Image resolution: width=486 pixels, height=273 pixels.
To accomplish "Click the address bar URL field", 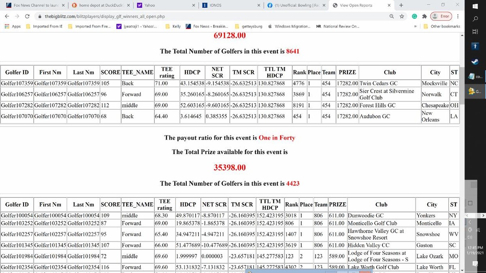I will pos(202,16).
